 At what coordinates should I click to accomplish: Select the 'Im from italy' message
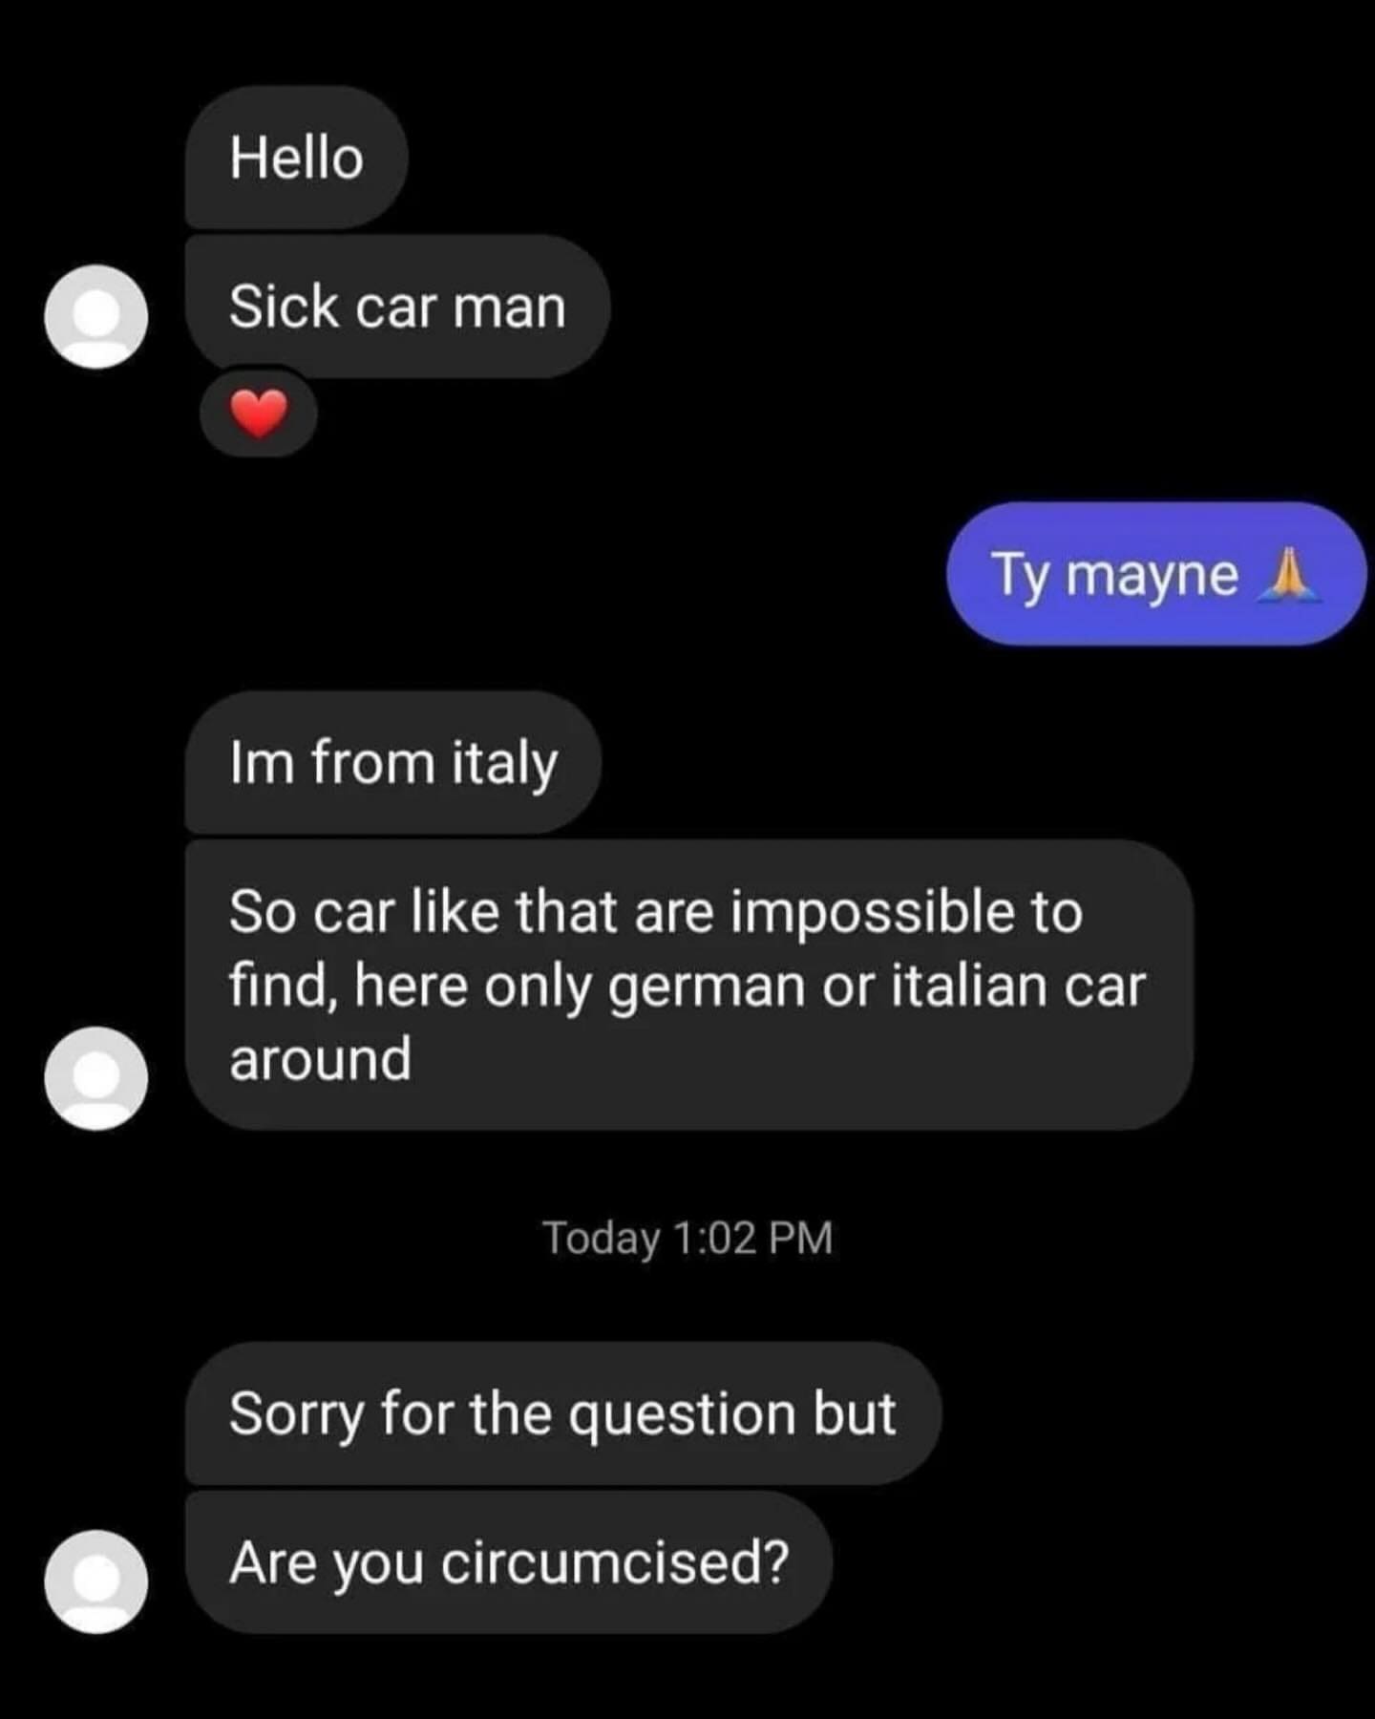coord(393,763)
